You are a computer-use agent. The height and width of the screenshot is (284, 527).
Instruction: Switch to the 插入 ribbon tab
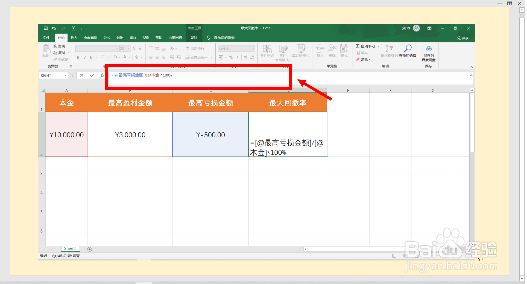tap(74, 38)
